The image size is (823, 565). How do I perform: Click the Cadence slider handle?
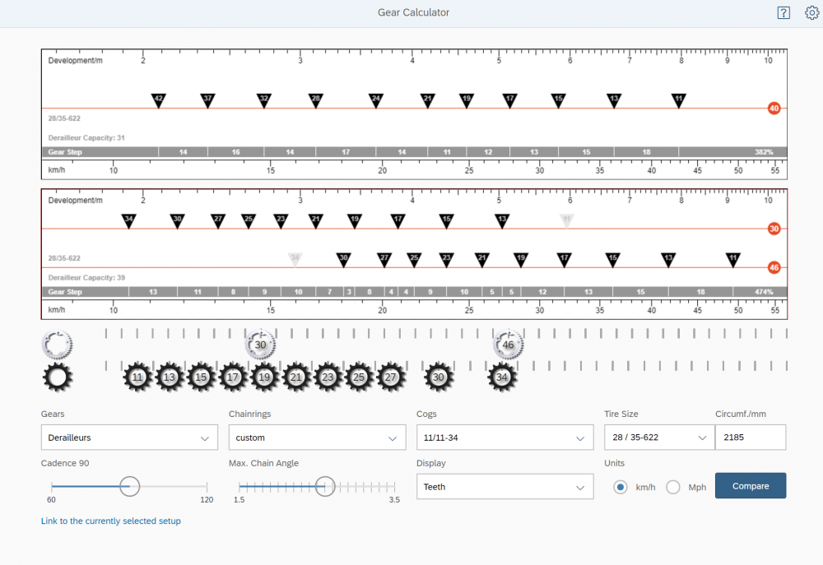(130, 486)
